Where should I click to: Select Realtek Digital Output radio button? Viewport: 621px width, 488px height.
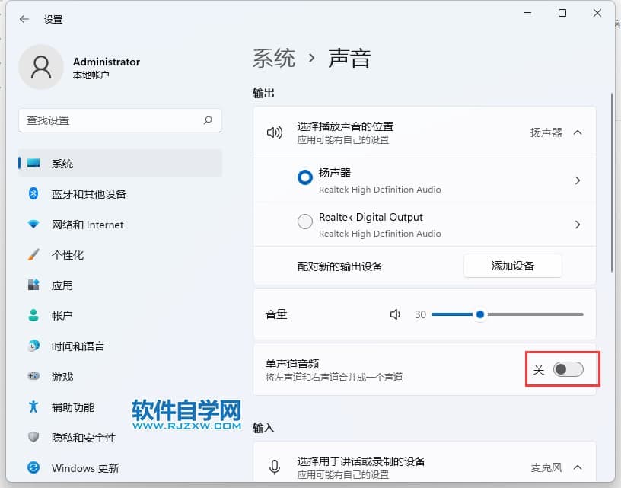point(305,222)
